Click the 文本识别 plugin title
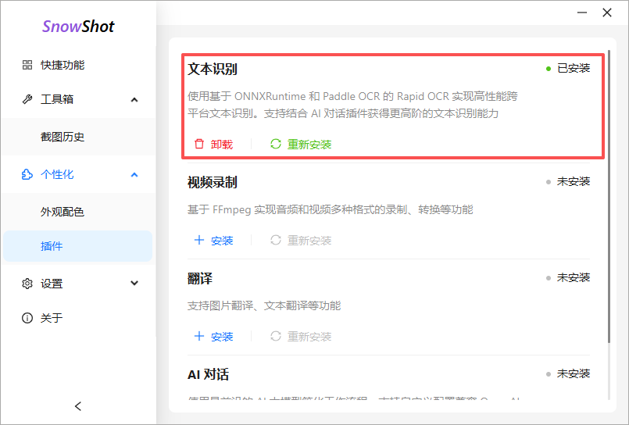The height and width of the screenshot is (425, 629). point(213,69)
